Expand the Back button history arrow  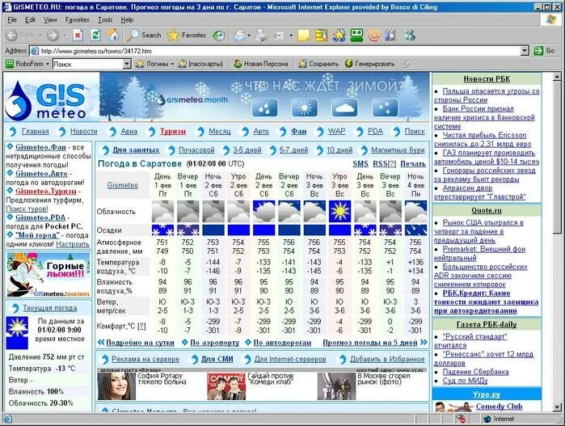coord(40,36)
